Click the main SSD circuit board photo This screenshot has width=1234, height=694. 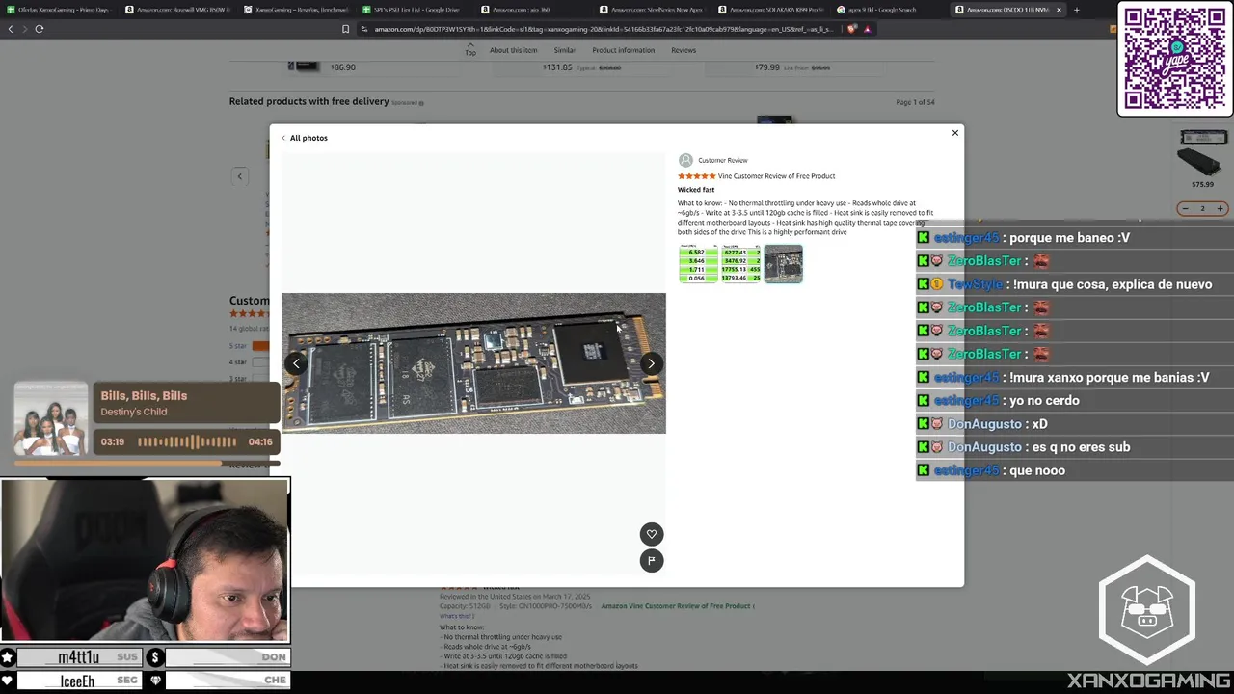tap(473, 363)
